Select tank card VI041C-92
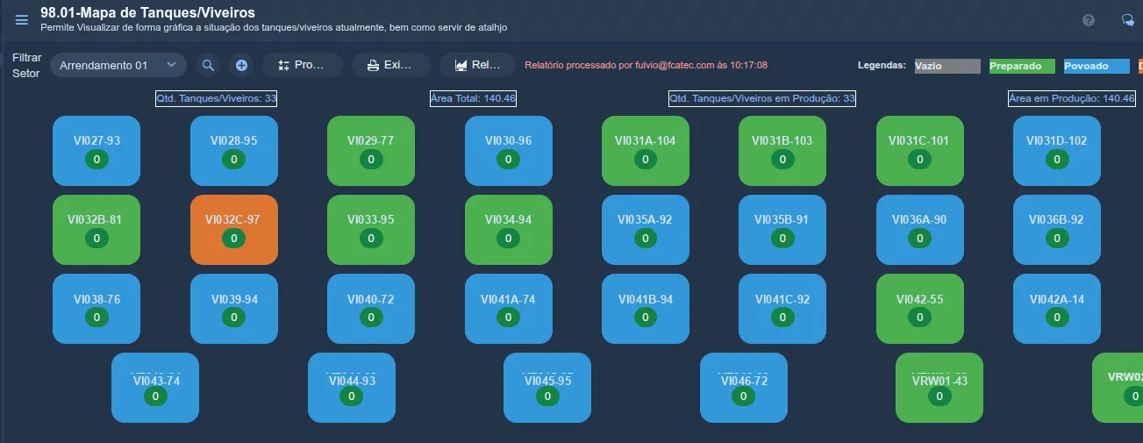Screen dimensions: 1143x443 click(x=782, y=309)
